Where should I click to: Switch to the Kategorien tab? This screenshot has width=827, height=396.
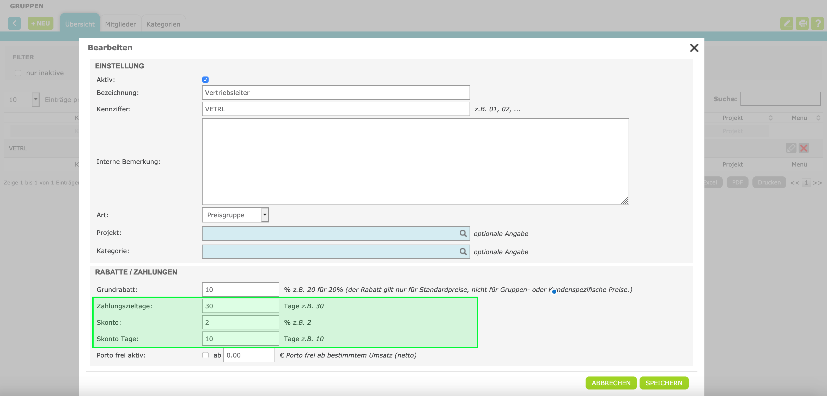click(x=163, y=24)
